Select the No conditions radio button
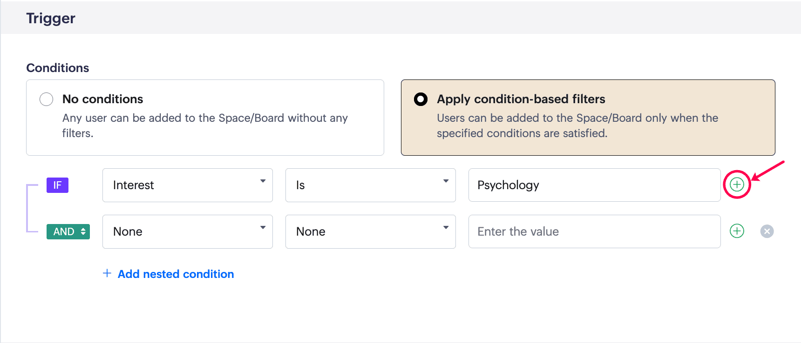 47,99
